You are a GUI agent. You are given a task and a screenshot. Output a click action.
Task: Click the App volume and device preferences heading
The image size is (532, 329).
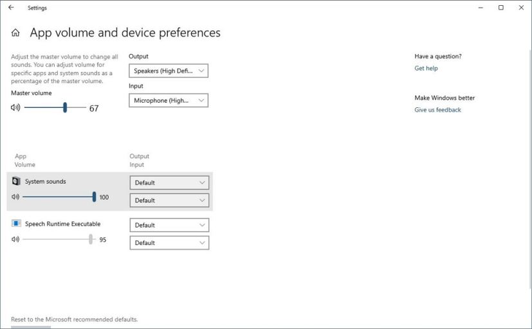(x=125, y=33)
